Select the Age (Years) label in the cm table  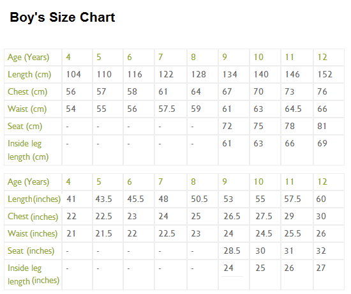coord(29,57)
